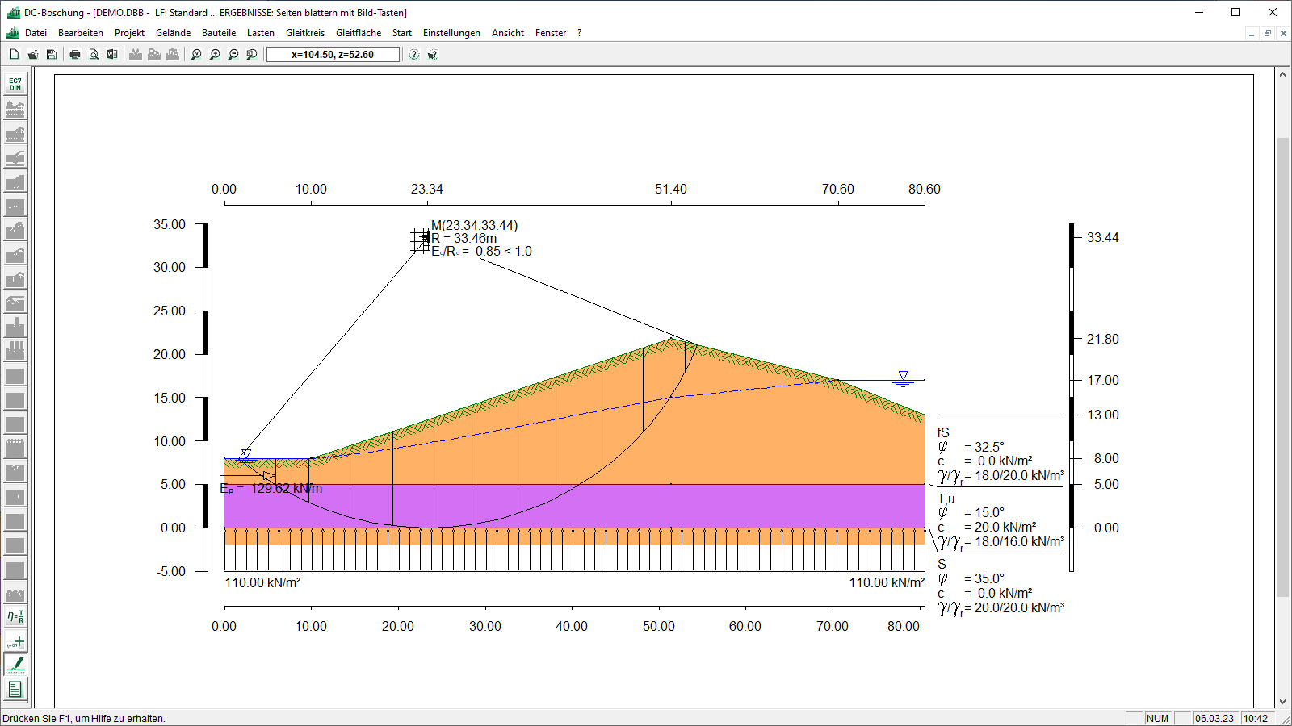Click the vertical scrollbar down arrow
1292x726 pixels.
(x=1282, y=702)
